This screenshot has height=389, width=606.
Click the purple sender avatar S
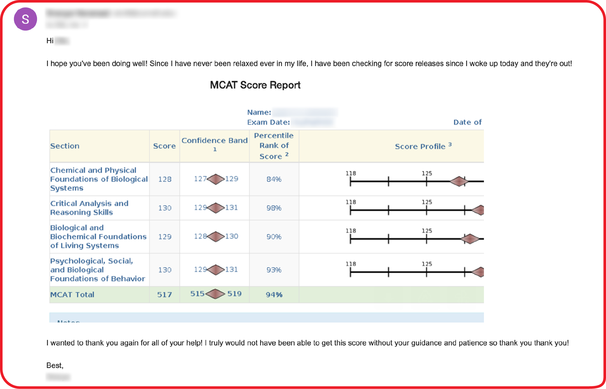[25, 19]
